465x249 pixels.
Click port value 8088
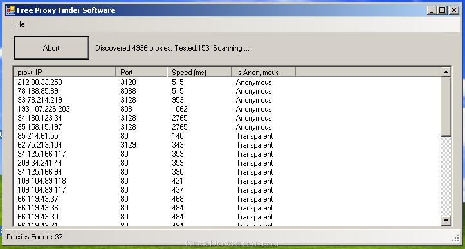tap(128, 91)
